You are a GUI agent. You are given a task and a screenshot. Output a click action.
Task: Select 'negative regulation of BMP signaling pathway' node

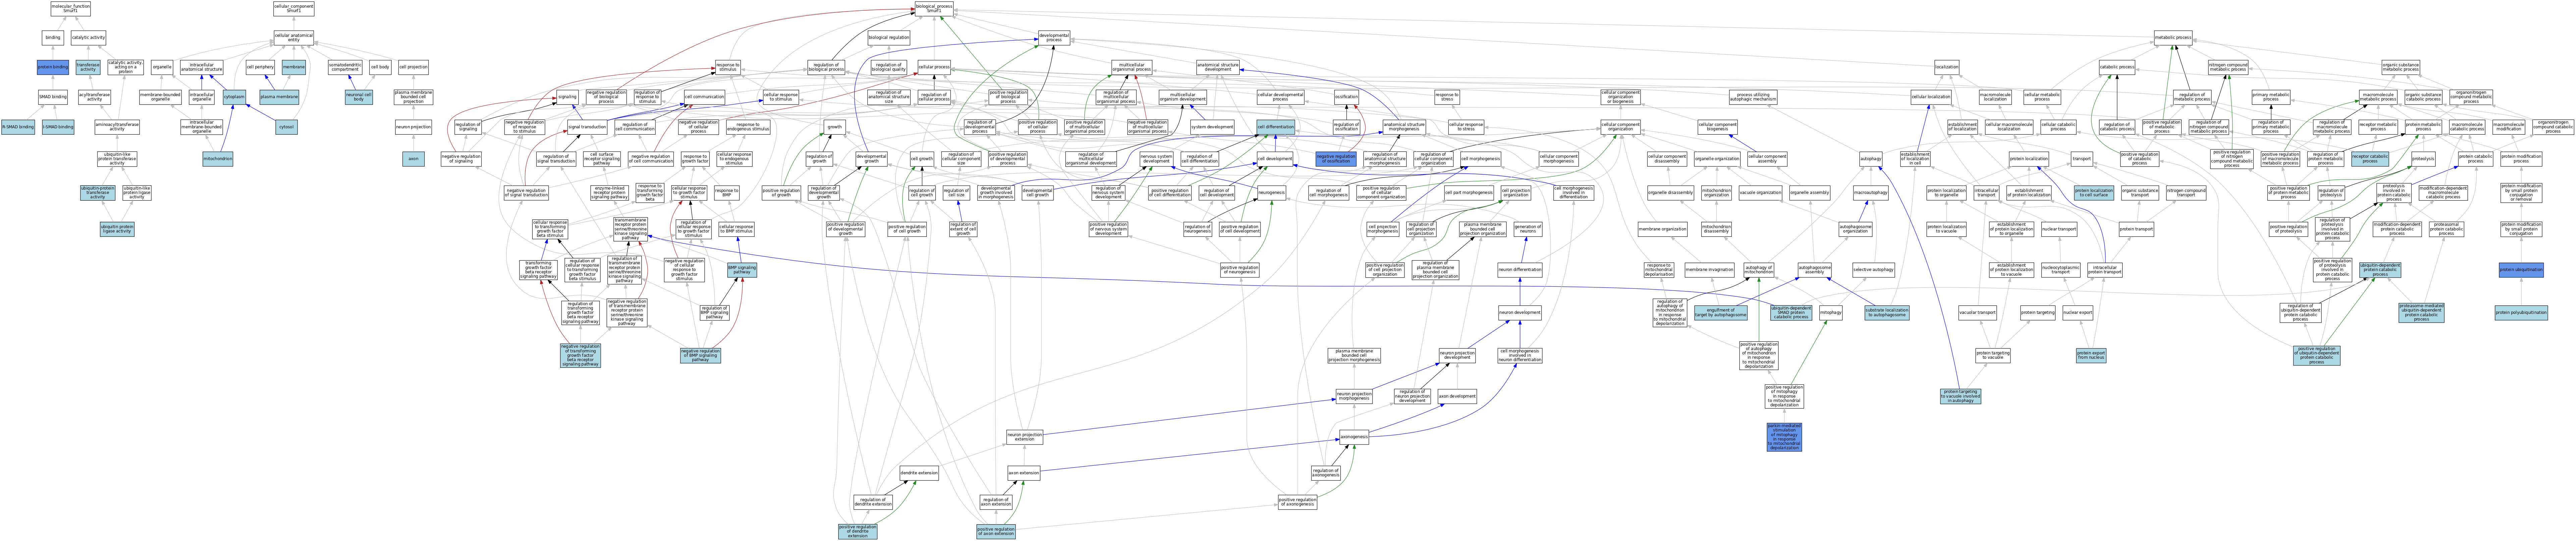click(x=700, y=355)
